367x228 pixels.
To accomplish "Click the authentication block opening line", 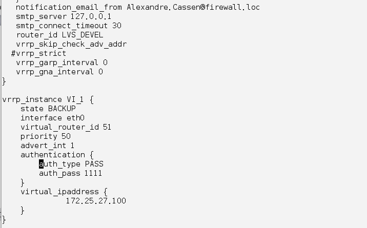I will coord(57,155).
